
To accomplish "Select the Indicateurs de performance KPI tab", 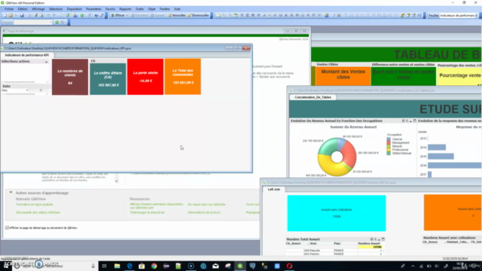I will click(27, 55).
